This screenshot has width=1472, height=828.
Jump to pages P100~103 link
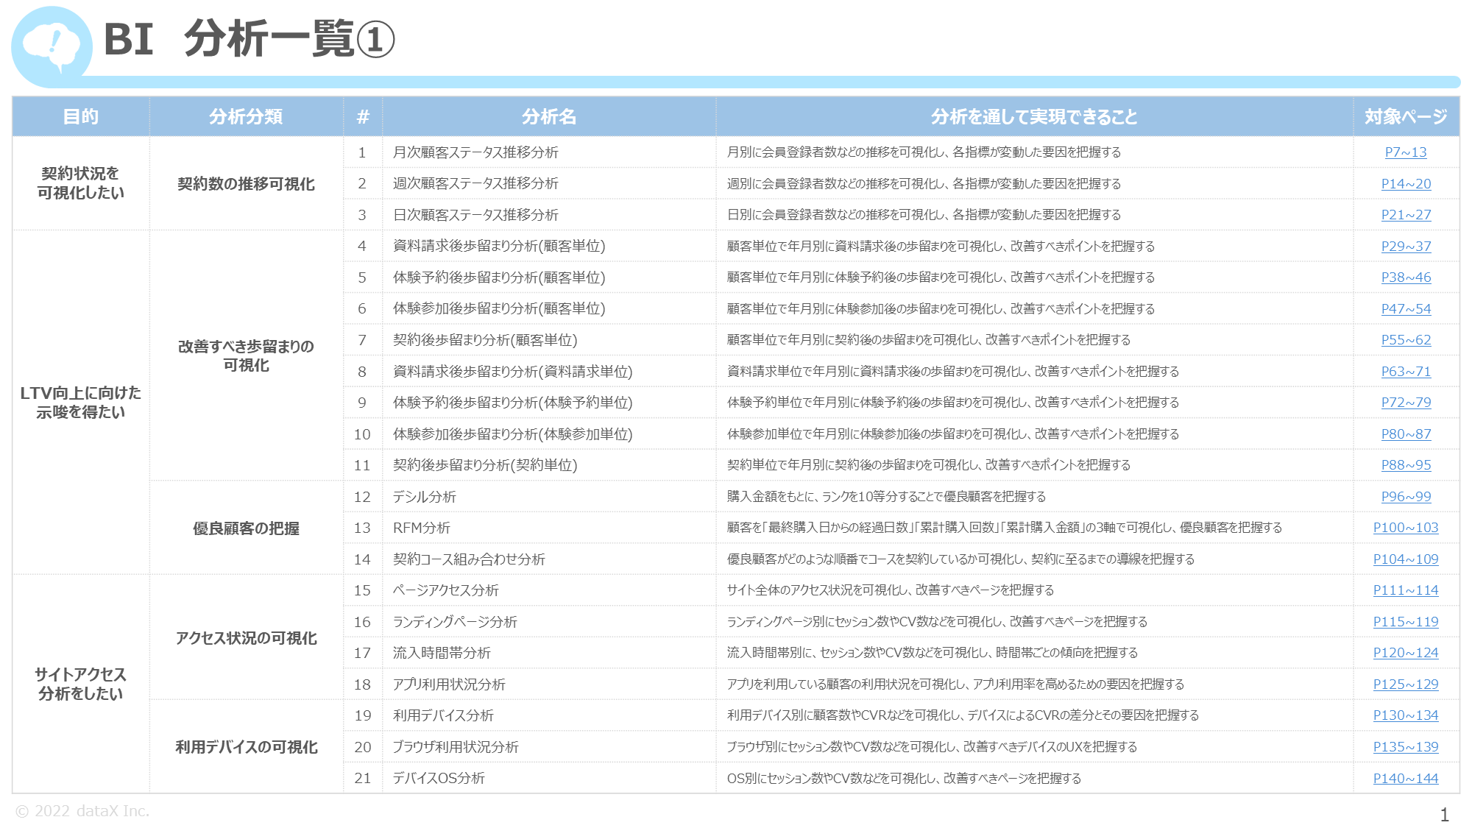(x=1406, y=528)
